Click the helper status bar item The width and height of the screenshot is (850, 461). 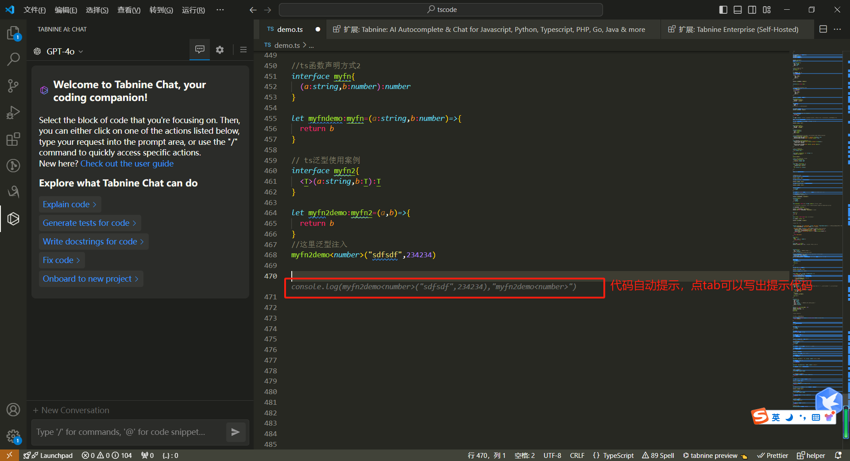811,455
